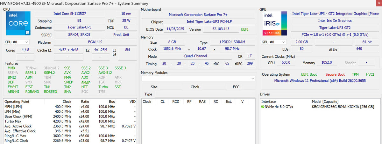Viewport: 382px width, 144px height.
Task: Click the Turbo feature label
Action: 103,87
